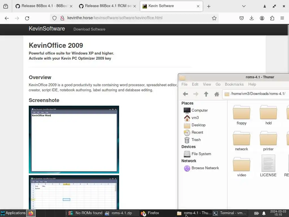Save page to Pocket icon
Viewport: 289px width, 217px height.
(x=242, y=18)
